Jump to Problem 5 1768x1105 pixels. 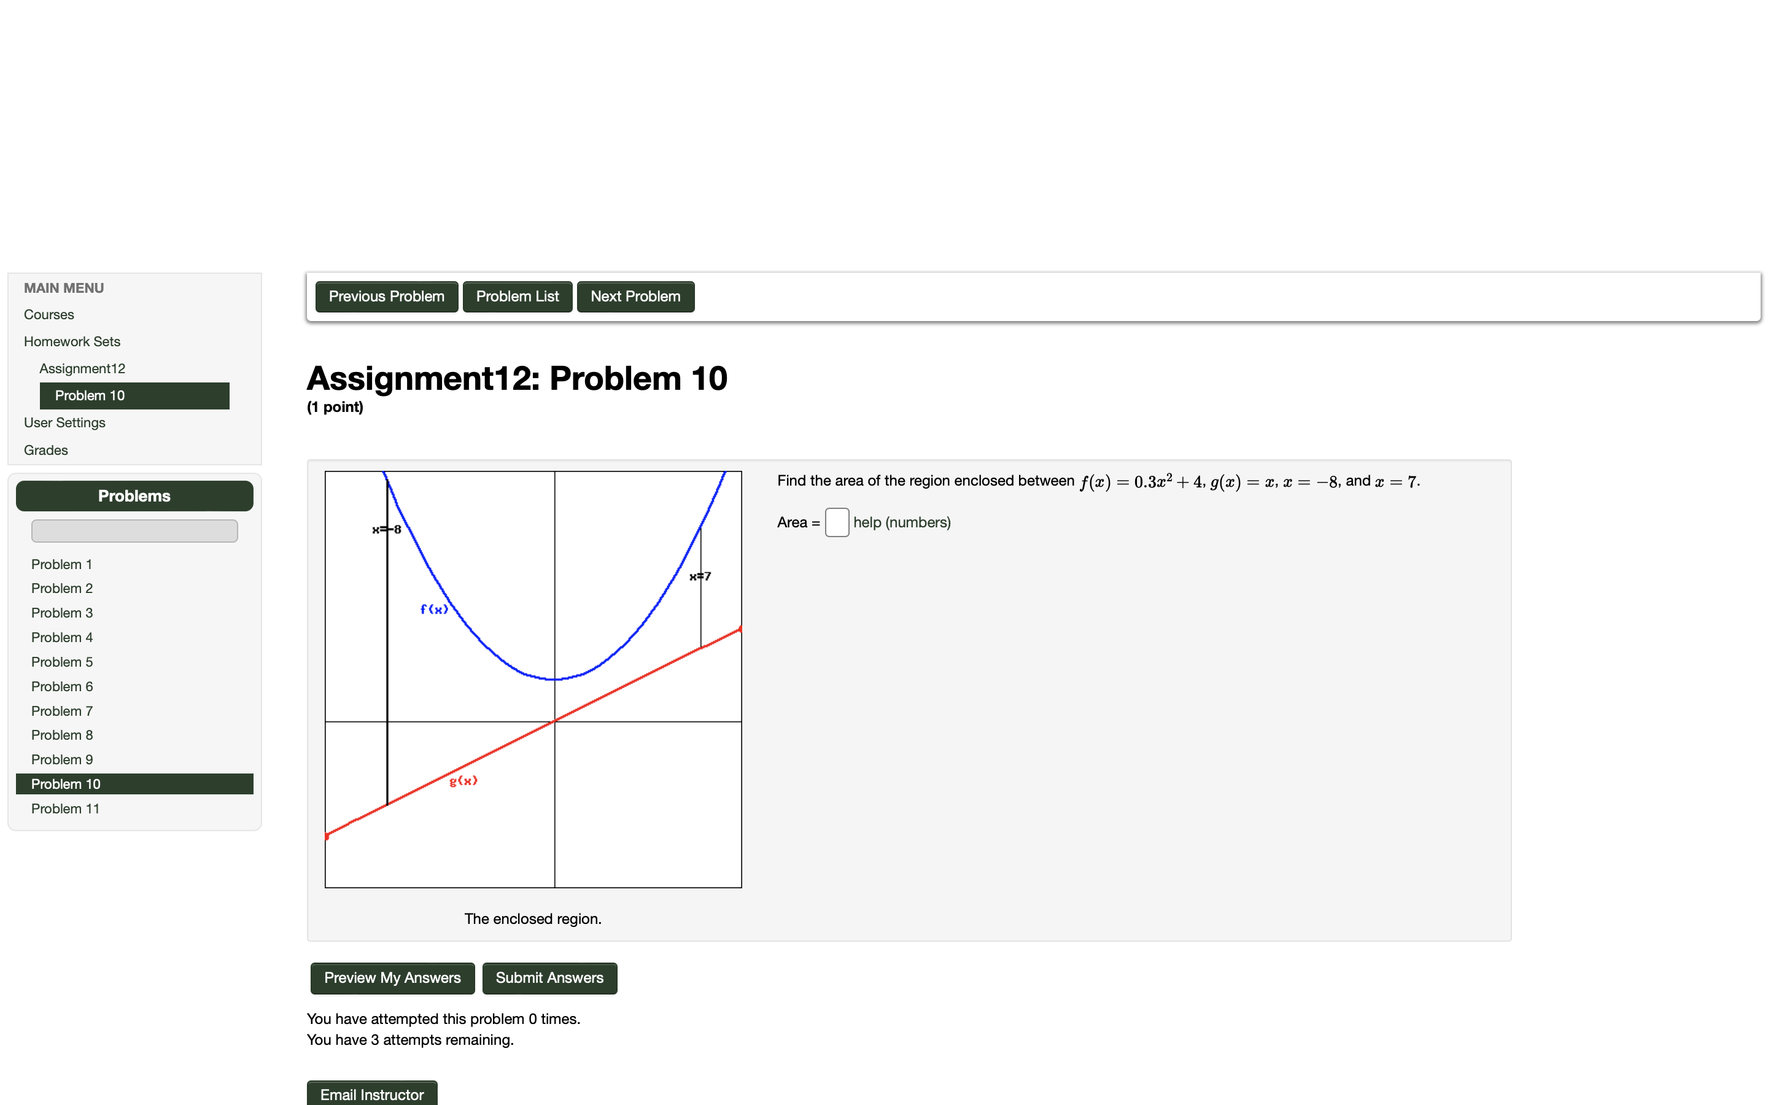click(62, 662)
